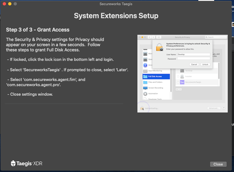Enable the SecureworksTaegis checkbox
This screenshot has width=234, height=172.
[x=177, y=82]
